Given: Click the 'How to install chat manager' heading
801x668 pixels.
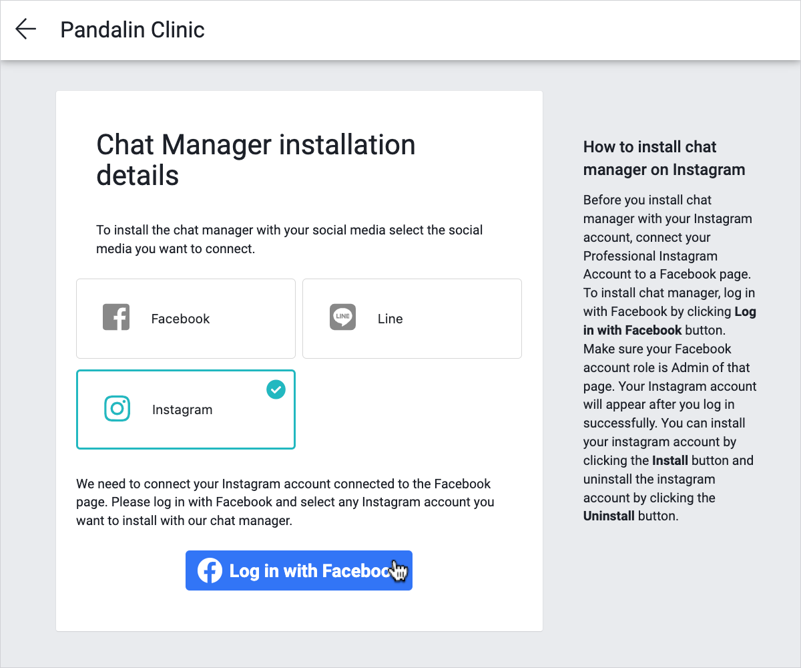Looking at the screenshot, I should 663,158.
